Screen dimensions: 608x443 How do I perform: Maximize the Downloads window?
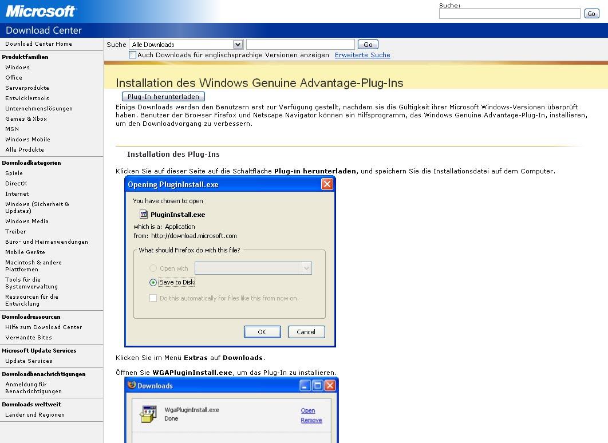(x=317, y=386)
